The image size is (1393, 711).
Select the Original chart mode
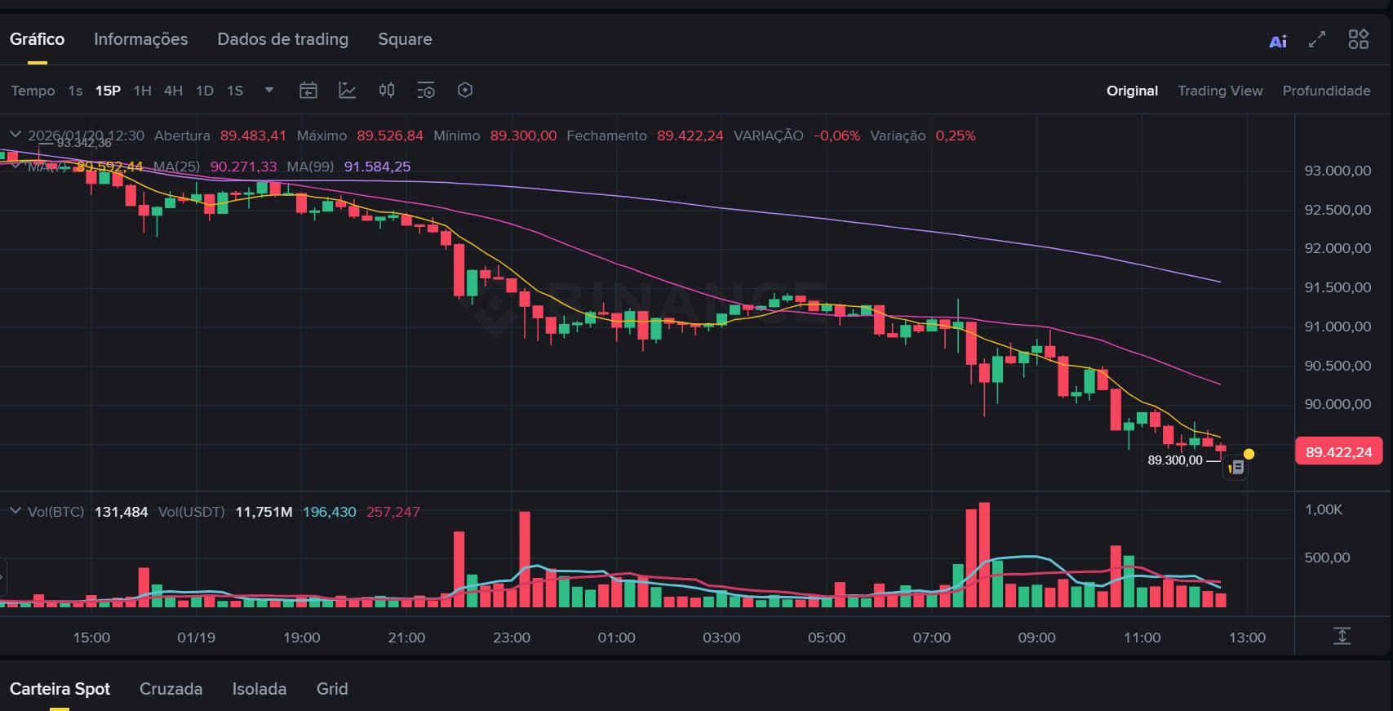click(x=1132, y=91)
